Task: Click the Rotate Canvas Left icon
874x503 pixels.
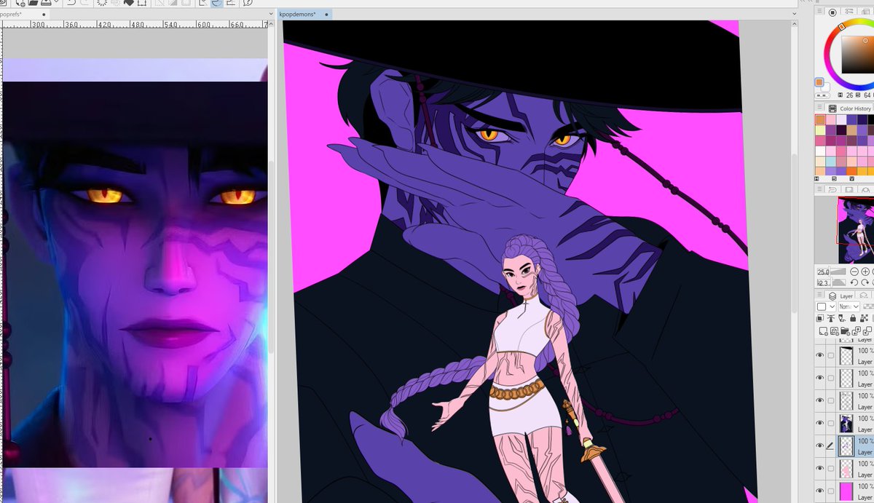Action: click(x=855, y=282)
